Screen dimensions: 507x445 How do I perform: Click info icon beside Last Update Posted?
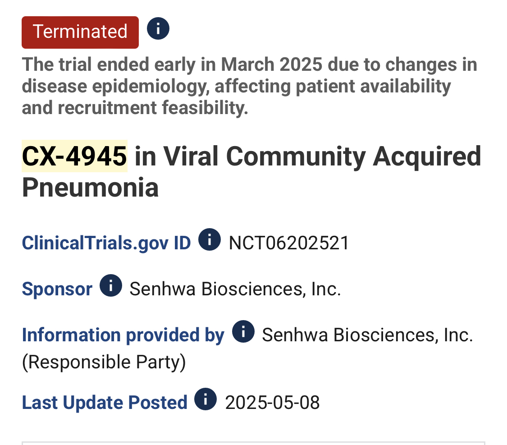point(206,399)
